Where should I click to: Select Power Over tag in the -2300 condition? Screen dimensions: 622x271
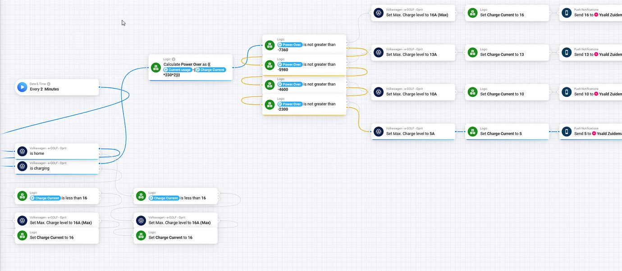click(290, 104)
